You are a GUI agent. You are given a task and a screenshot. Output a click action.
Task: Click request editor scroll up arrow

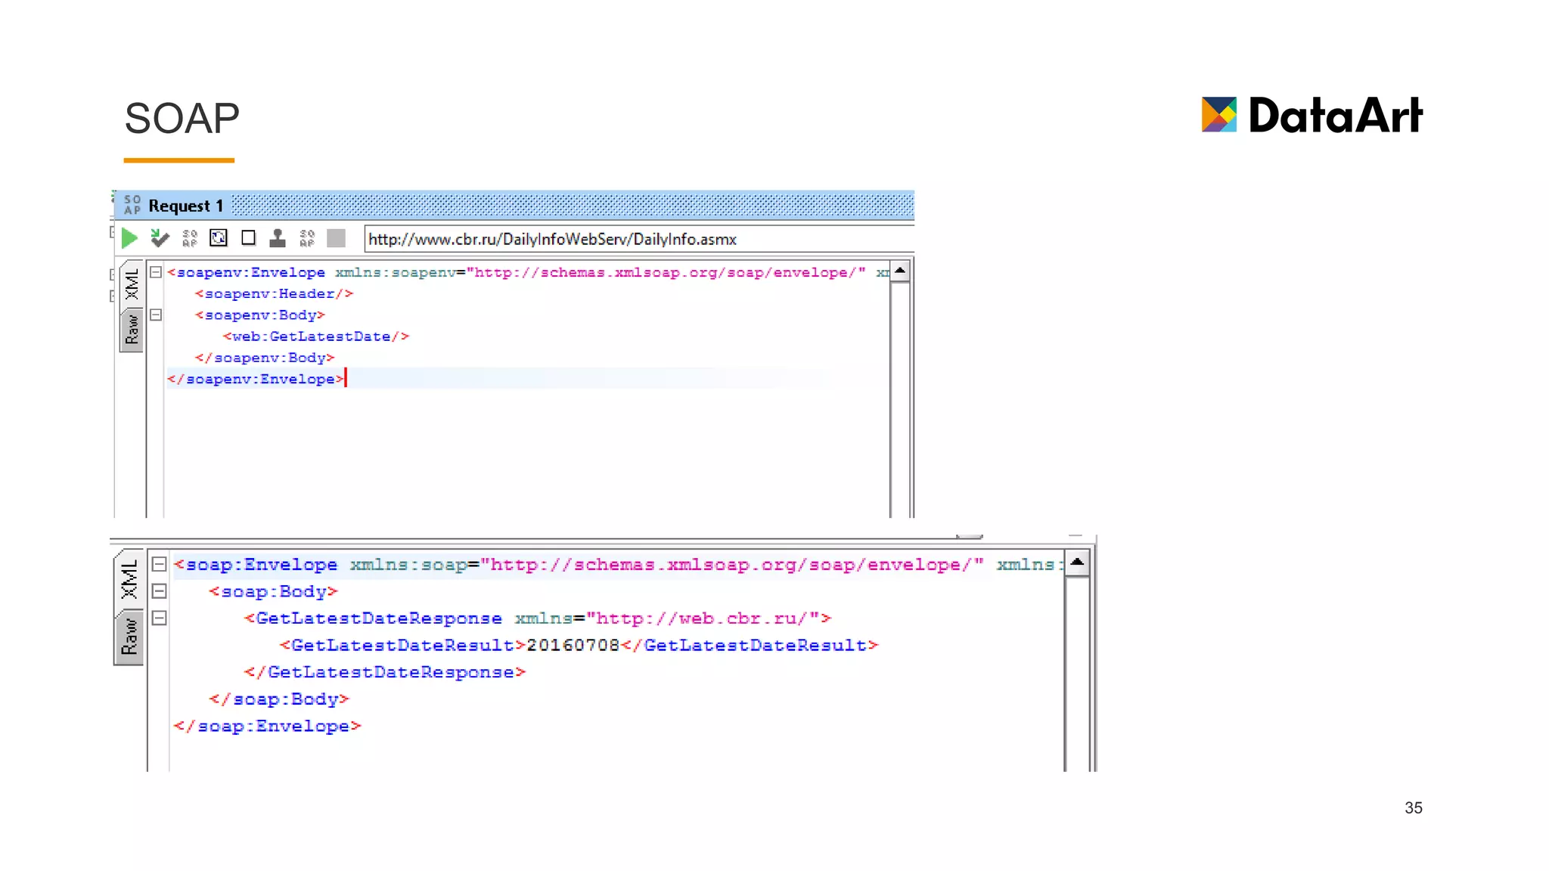coord(900,271)
